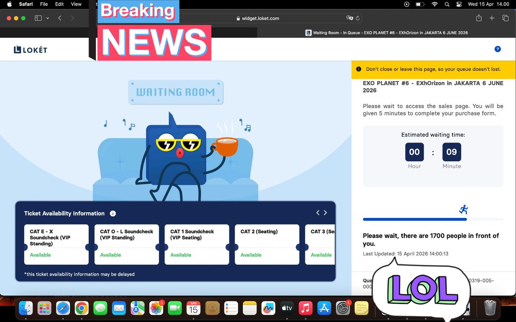Open Trash in the Dock

pos(490,308)
